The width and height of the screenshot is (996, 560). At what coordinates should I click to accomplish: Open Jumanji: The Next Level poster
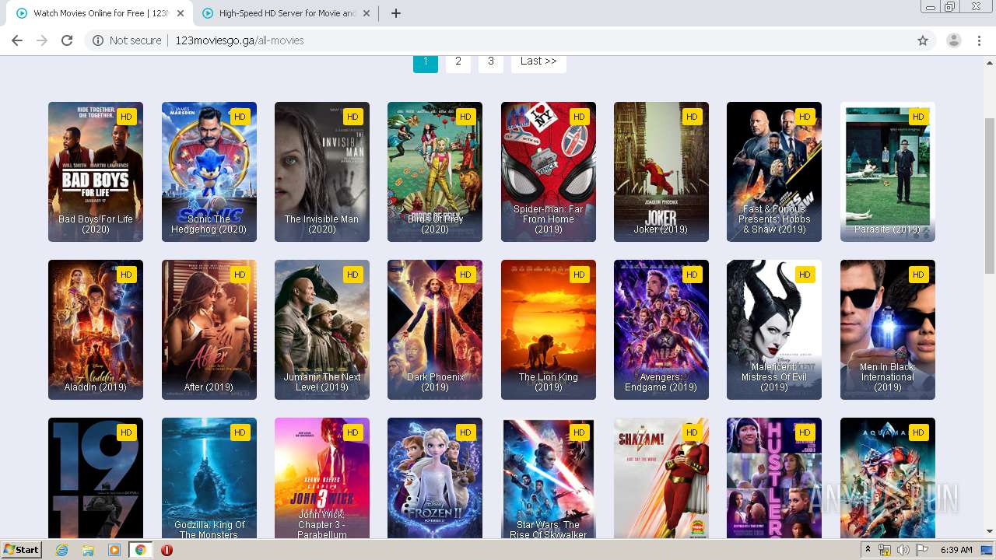(x=322, y=330)
